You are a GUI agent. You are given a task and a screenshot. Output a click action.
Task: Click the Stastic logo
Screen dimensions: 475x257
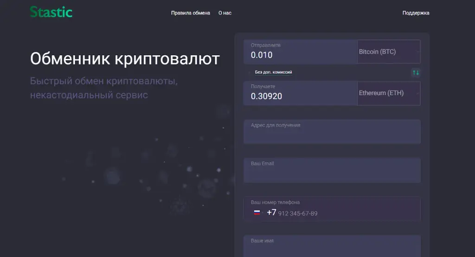51,12
